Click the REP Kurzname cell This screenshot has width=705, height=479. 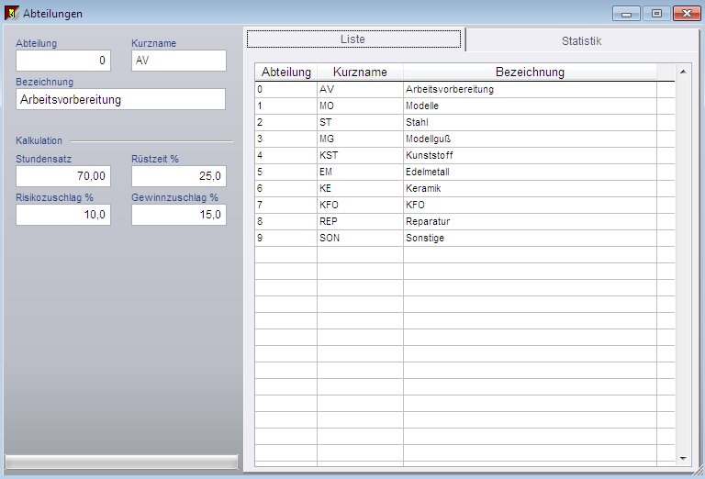[360, 221]
